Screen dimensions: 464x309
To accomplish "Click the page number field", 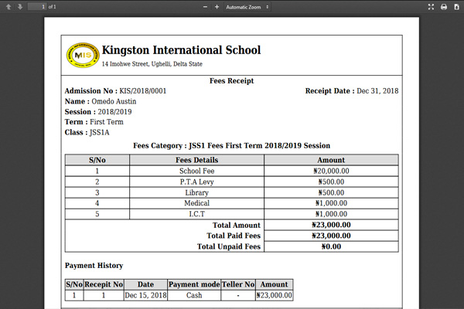I will tap(38, 7).
